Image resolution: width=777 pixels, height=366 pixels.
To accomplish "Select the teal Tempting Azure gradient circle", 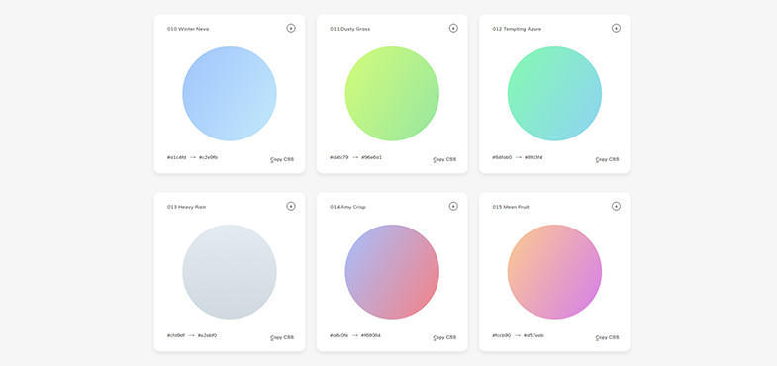I will [554, 94].
